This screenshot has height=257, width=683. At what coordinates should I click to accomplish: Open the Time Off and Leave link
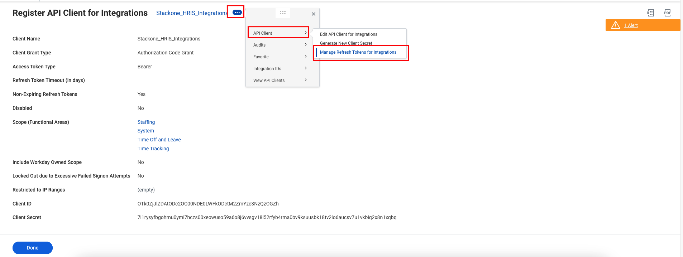click(x=159, y=140)
